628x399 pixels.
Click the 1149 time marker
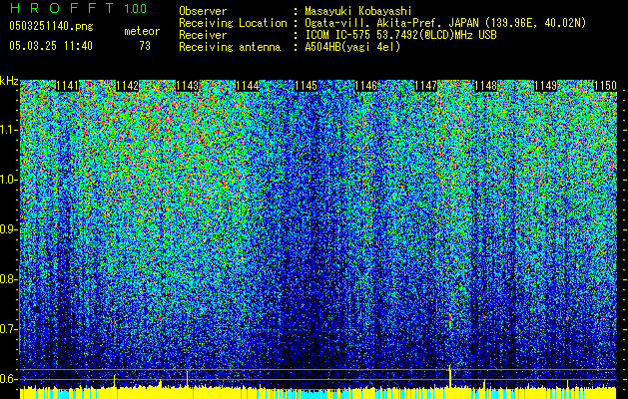tap(545, 86)
